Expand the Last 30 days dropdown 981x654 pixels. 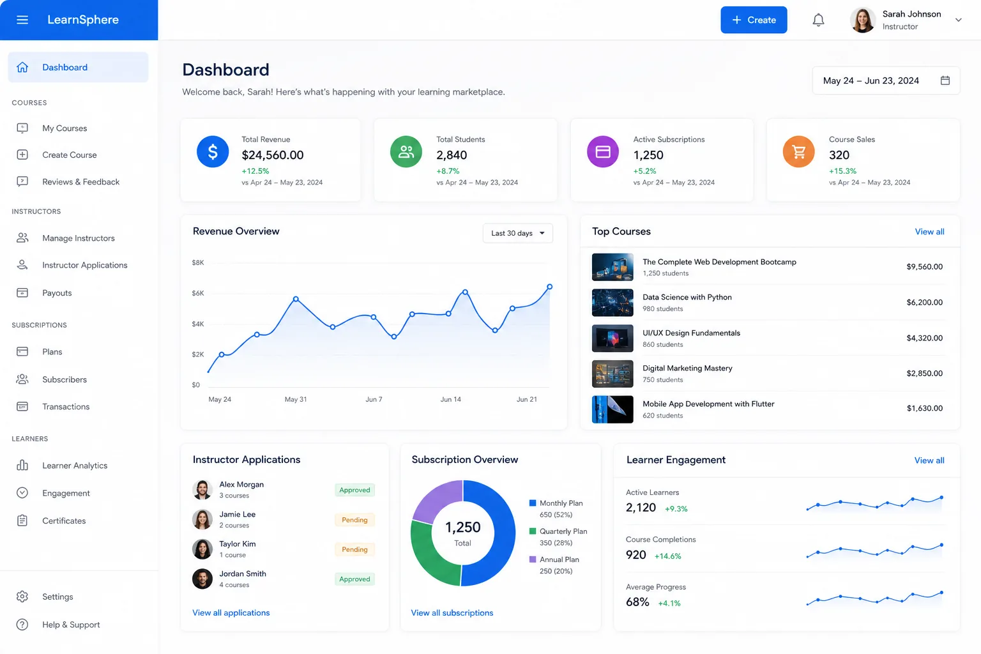[518, 233]
